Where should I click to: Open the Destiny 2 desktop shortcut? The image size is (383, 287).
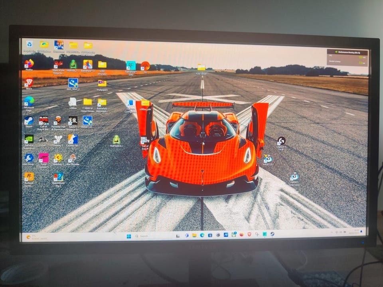(x=58, y=141)
